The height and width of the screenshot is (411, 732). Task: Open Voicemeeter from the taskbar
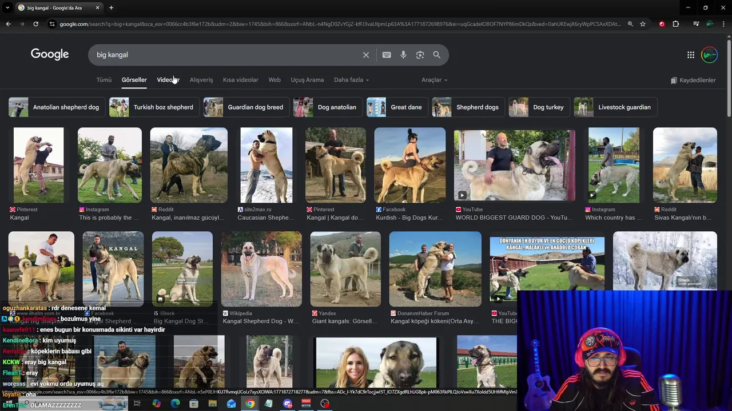(306, 404)
